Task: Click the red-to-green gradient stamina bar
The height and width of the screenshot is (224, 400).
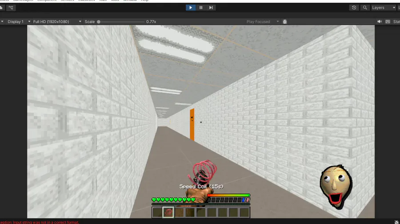Action: click(228, 195)
